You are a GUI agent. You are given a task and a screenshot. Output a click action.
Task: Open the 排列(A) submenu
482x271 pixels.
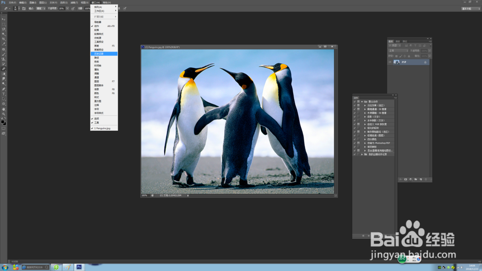click(104, 7)
